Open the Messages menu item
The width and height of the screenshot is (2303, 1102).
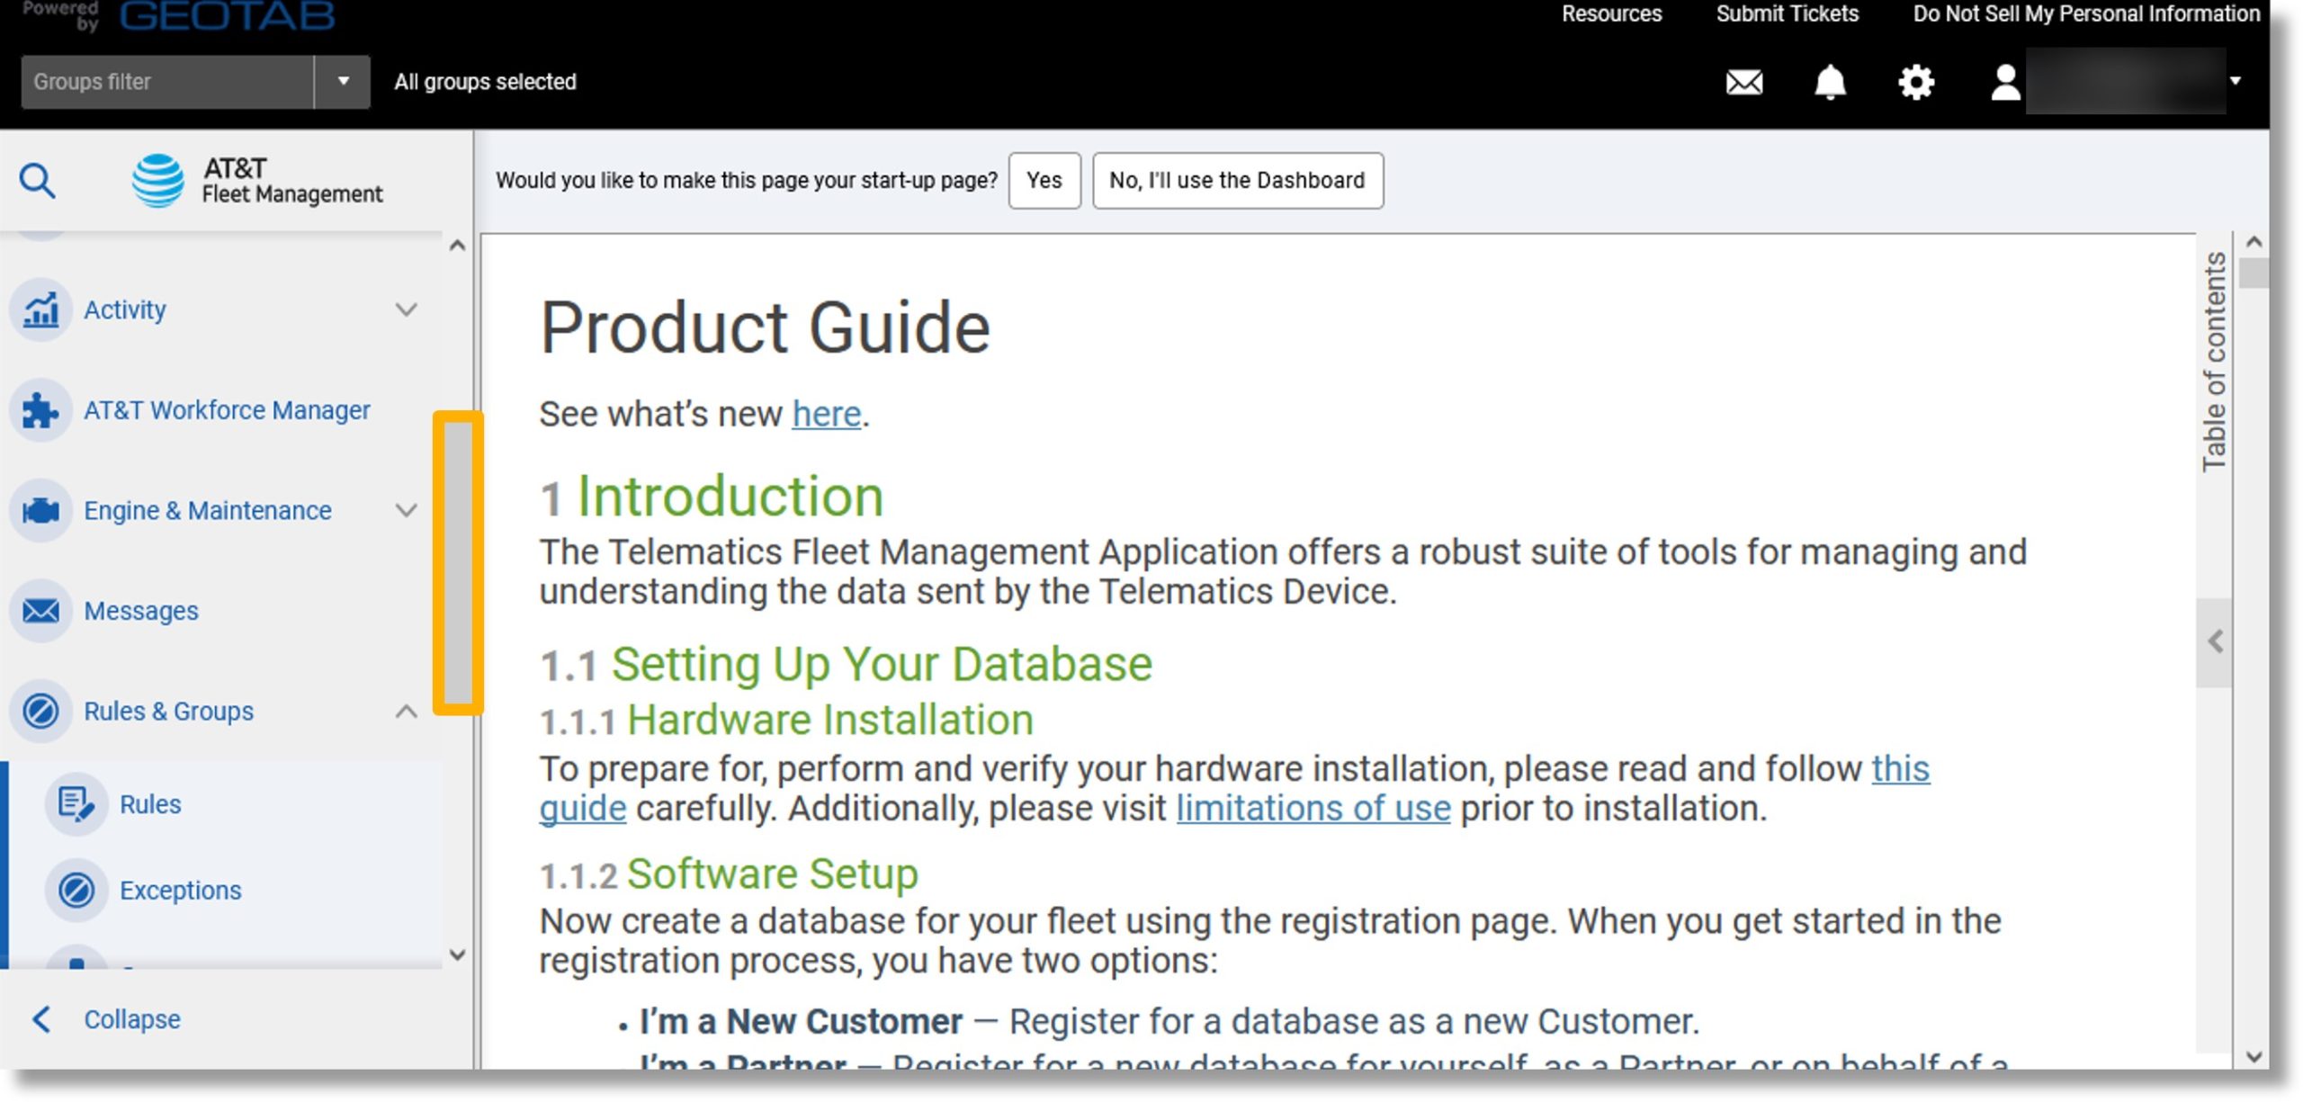[x=141, y=611]
